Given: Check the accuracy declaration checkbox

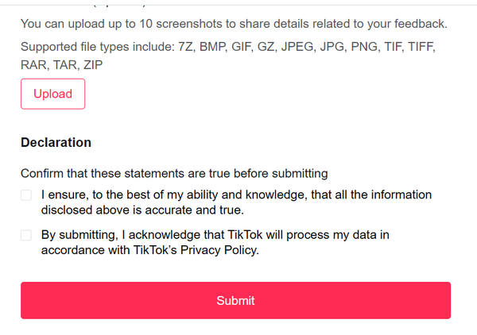Looking at the screenshot, I should point(26,195).
